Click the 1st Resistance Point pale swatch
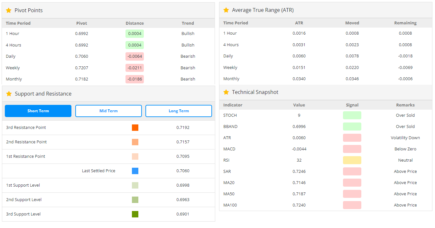The image size is (435, 228). (x=135, y=156)
